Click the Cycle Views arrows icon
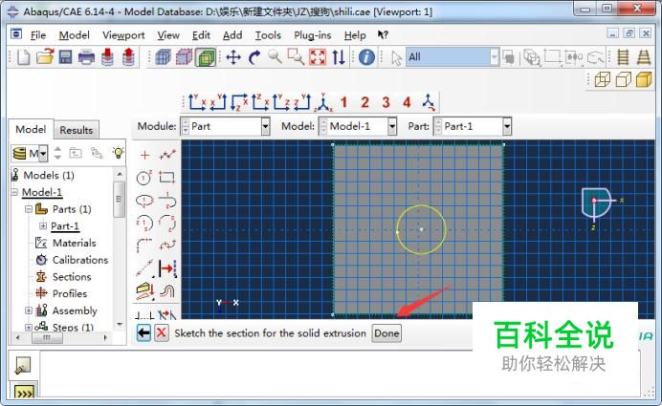 coord(339,57)
